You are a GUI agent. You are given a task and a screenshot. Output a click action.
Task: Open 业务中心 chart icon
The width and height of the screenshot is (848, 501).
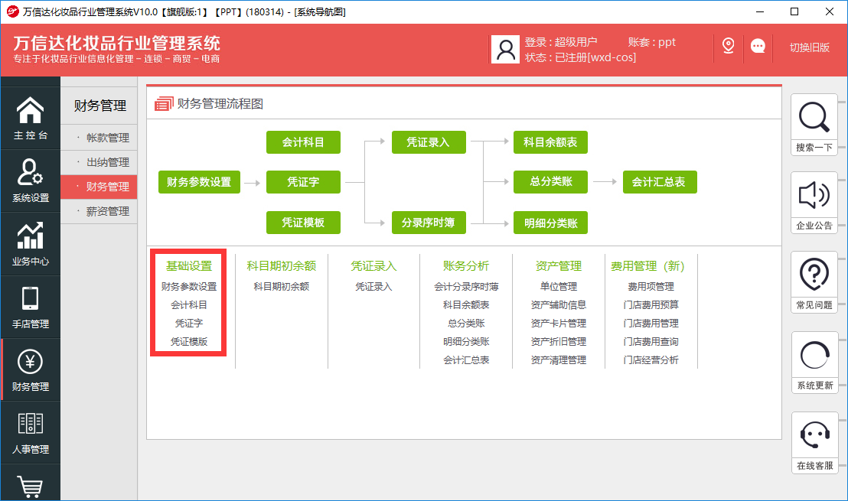pyautogui.click(x=31, y=236)
